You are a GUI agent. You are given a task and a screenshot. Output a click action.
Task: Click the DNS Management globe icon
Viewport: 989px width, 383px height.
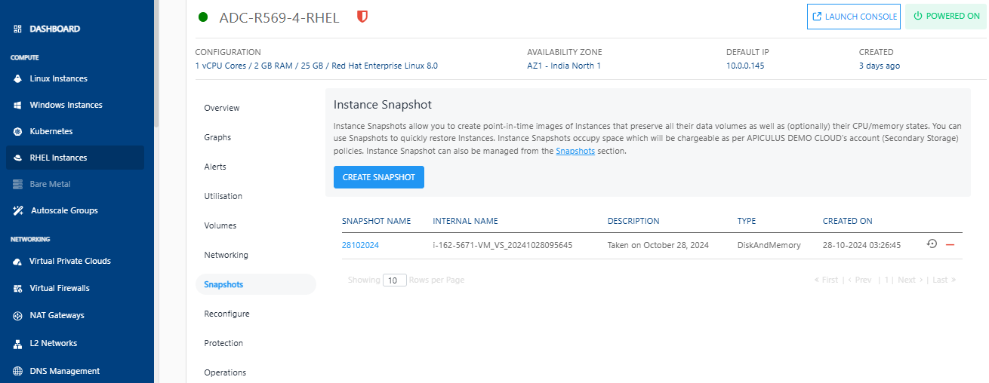(x=17, y=371)
